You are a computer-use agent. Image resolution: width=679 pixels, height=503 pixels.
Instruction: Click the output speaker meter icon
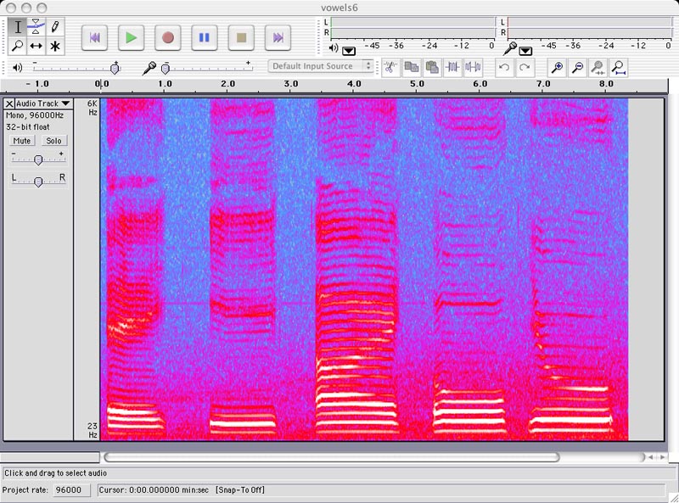pyautogui.click(x=334, y=48)
